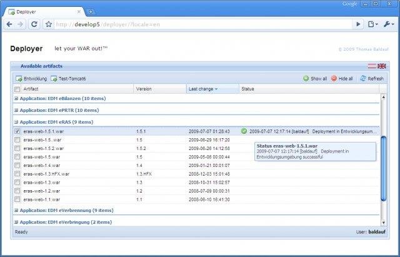Click date 2009-06-29 16:17:20
Screen dimensions: 400x257
[209, 140]
